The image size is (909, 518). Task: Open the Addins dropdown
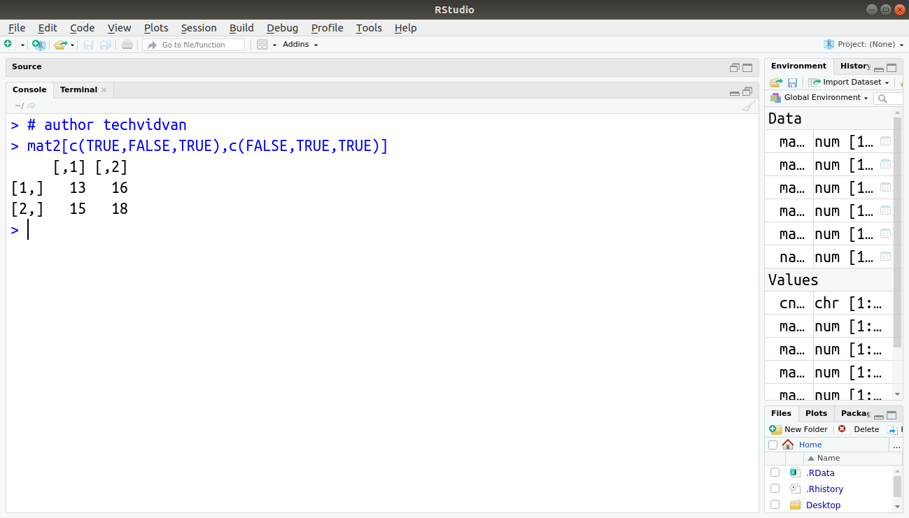click(x=299, y=44)
